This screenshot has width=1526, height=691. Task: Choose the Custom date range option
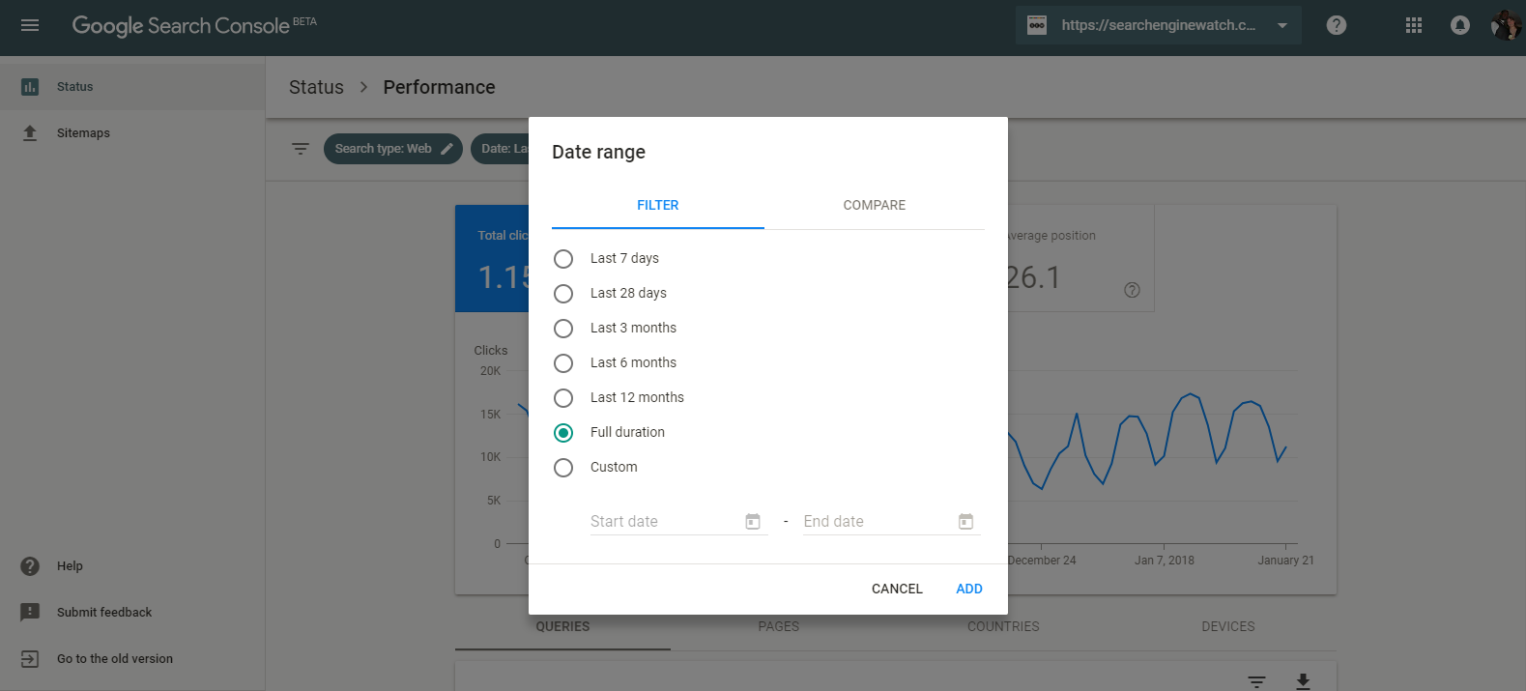(563, 468)
